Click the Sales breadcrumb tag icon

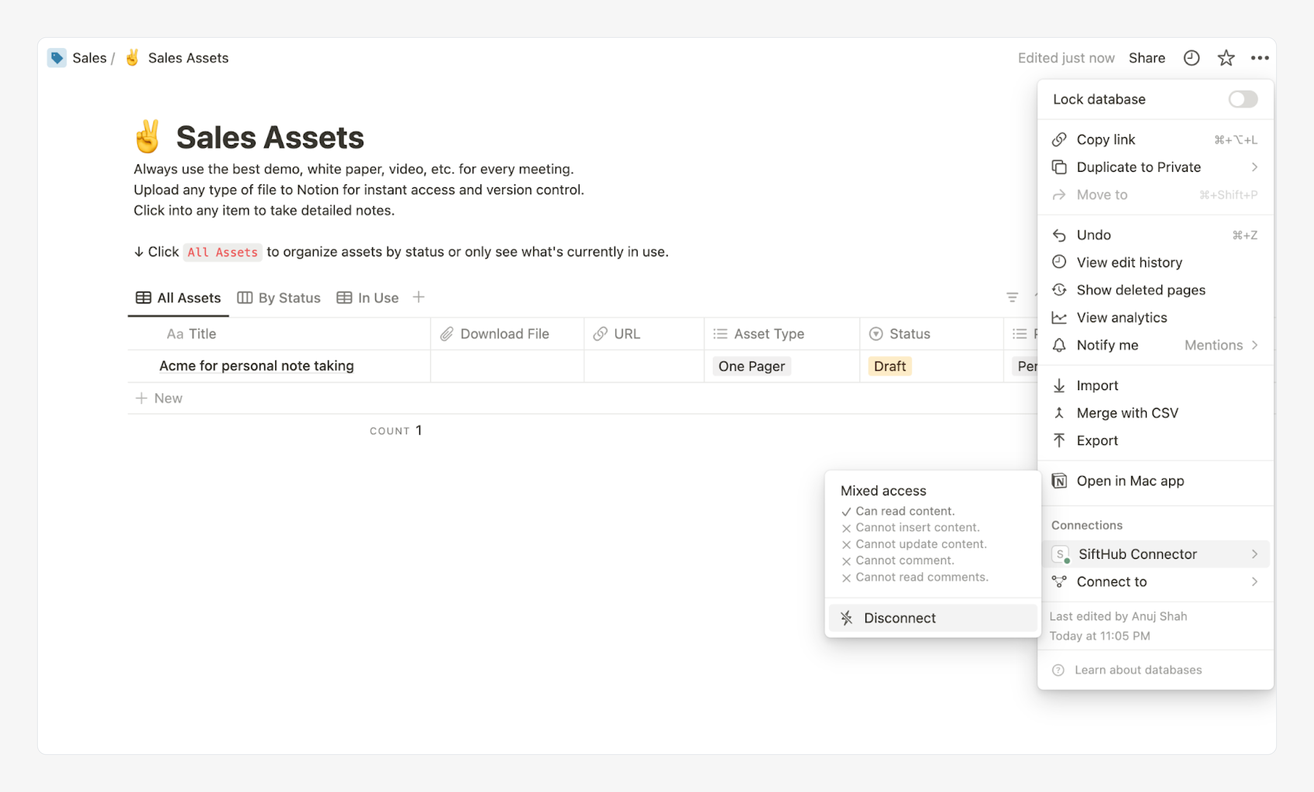[57, 58]
